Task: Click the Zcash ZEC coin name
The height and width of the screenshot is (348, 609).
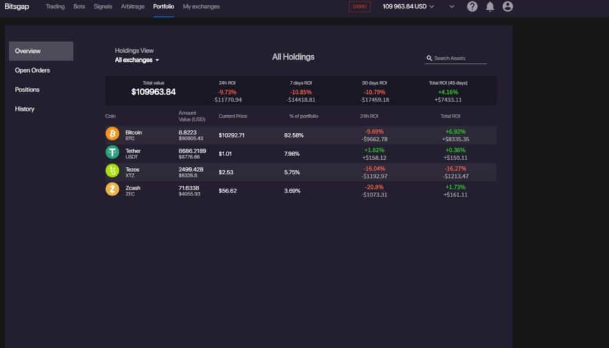Action: [x=133, y=191]
